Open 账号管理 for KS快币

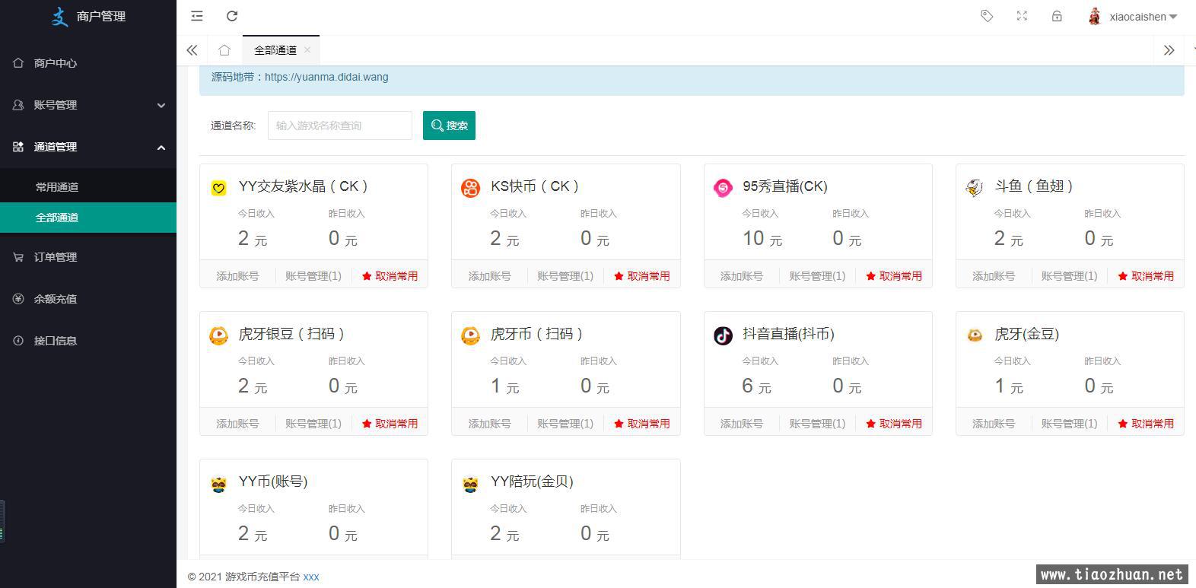point(565,276)
